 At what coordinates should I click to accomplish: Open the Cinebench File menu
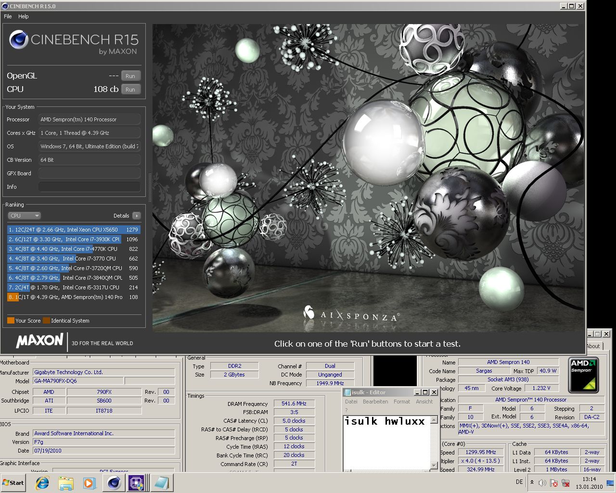(8, 16)
